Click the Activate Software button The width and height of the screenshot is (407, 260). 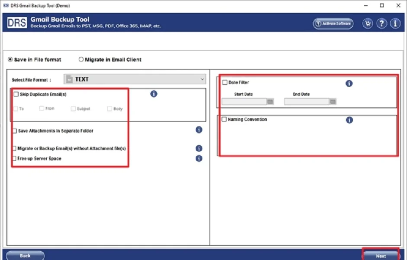click(x=333, y=24)
